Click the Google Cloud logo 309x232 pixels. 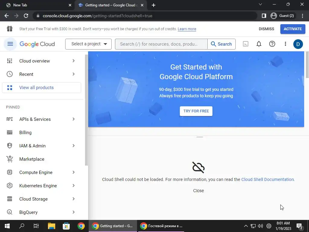pyautogui.click(x=37, y=44)
